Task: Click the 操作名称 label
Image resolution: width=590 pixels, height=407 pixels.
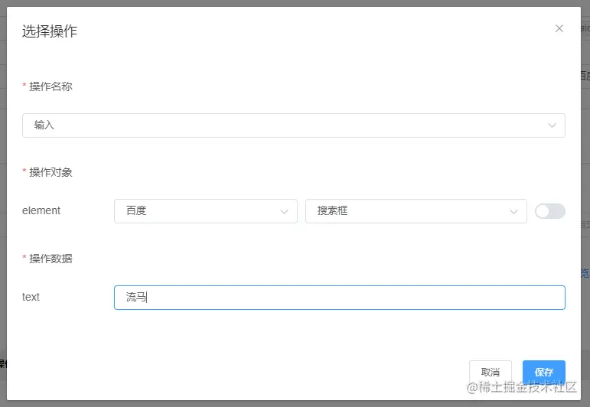Action: click(51, 86)
